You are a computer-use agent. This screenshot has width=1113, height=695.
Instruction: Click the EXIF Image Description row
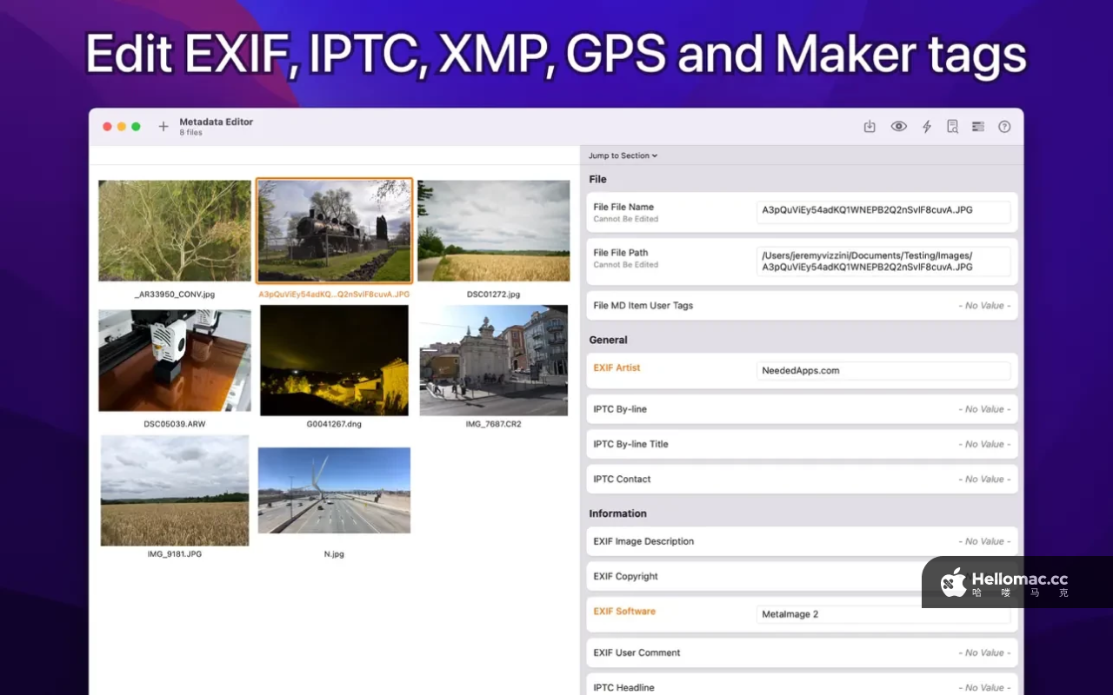point(802,541)
